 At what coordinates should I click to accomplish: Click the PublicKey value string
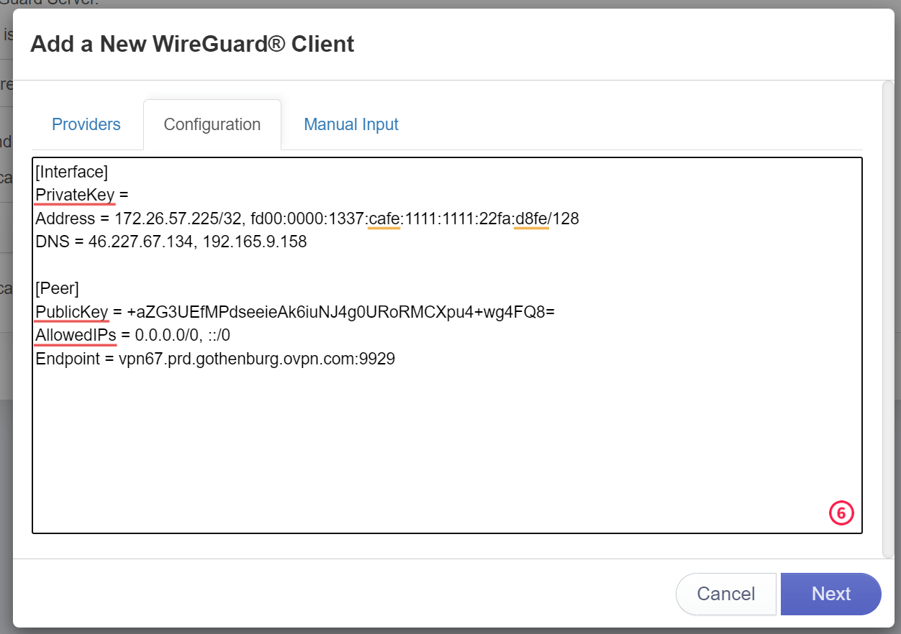(x=340, y=312)
